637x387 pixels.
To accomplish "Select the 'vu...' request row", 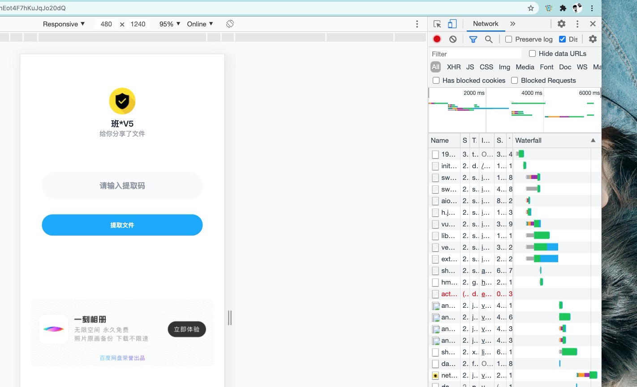I will tap(515, 224).
